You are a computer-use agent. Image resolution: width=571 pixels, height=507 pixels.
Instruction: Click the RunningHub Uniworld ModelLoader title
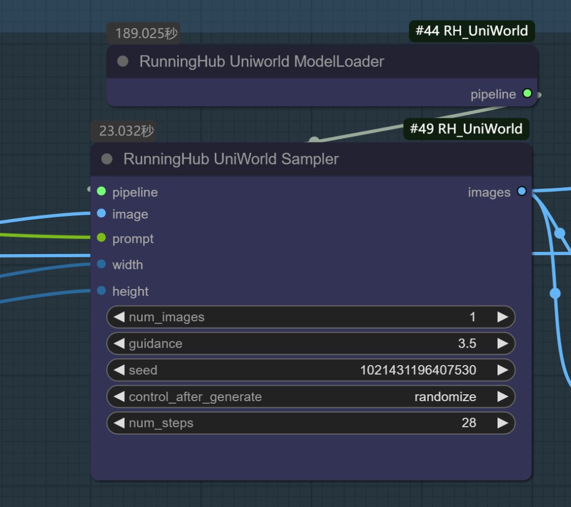[x=262, y=61]
